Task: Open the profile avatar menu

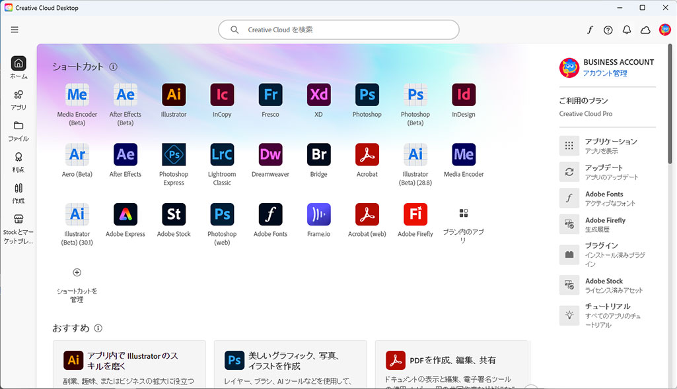Action: 664,30
